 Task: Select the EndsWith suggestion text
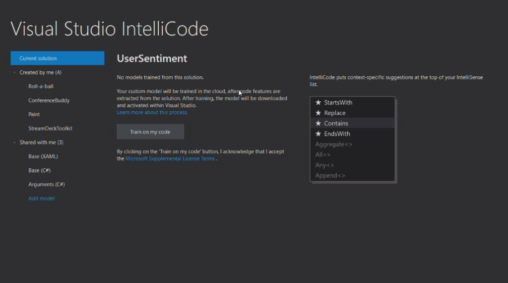(x=337, y=134)
